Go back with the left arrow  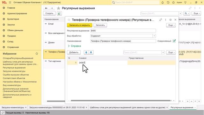(46, 8)
